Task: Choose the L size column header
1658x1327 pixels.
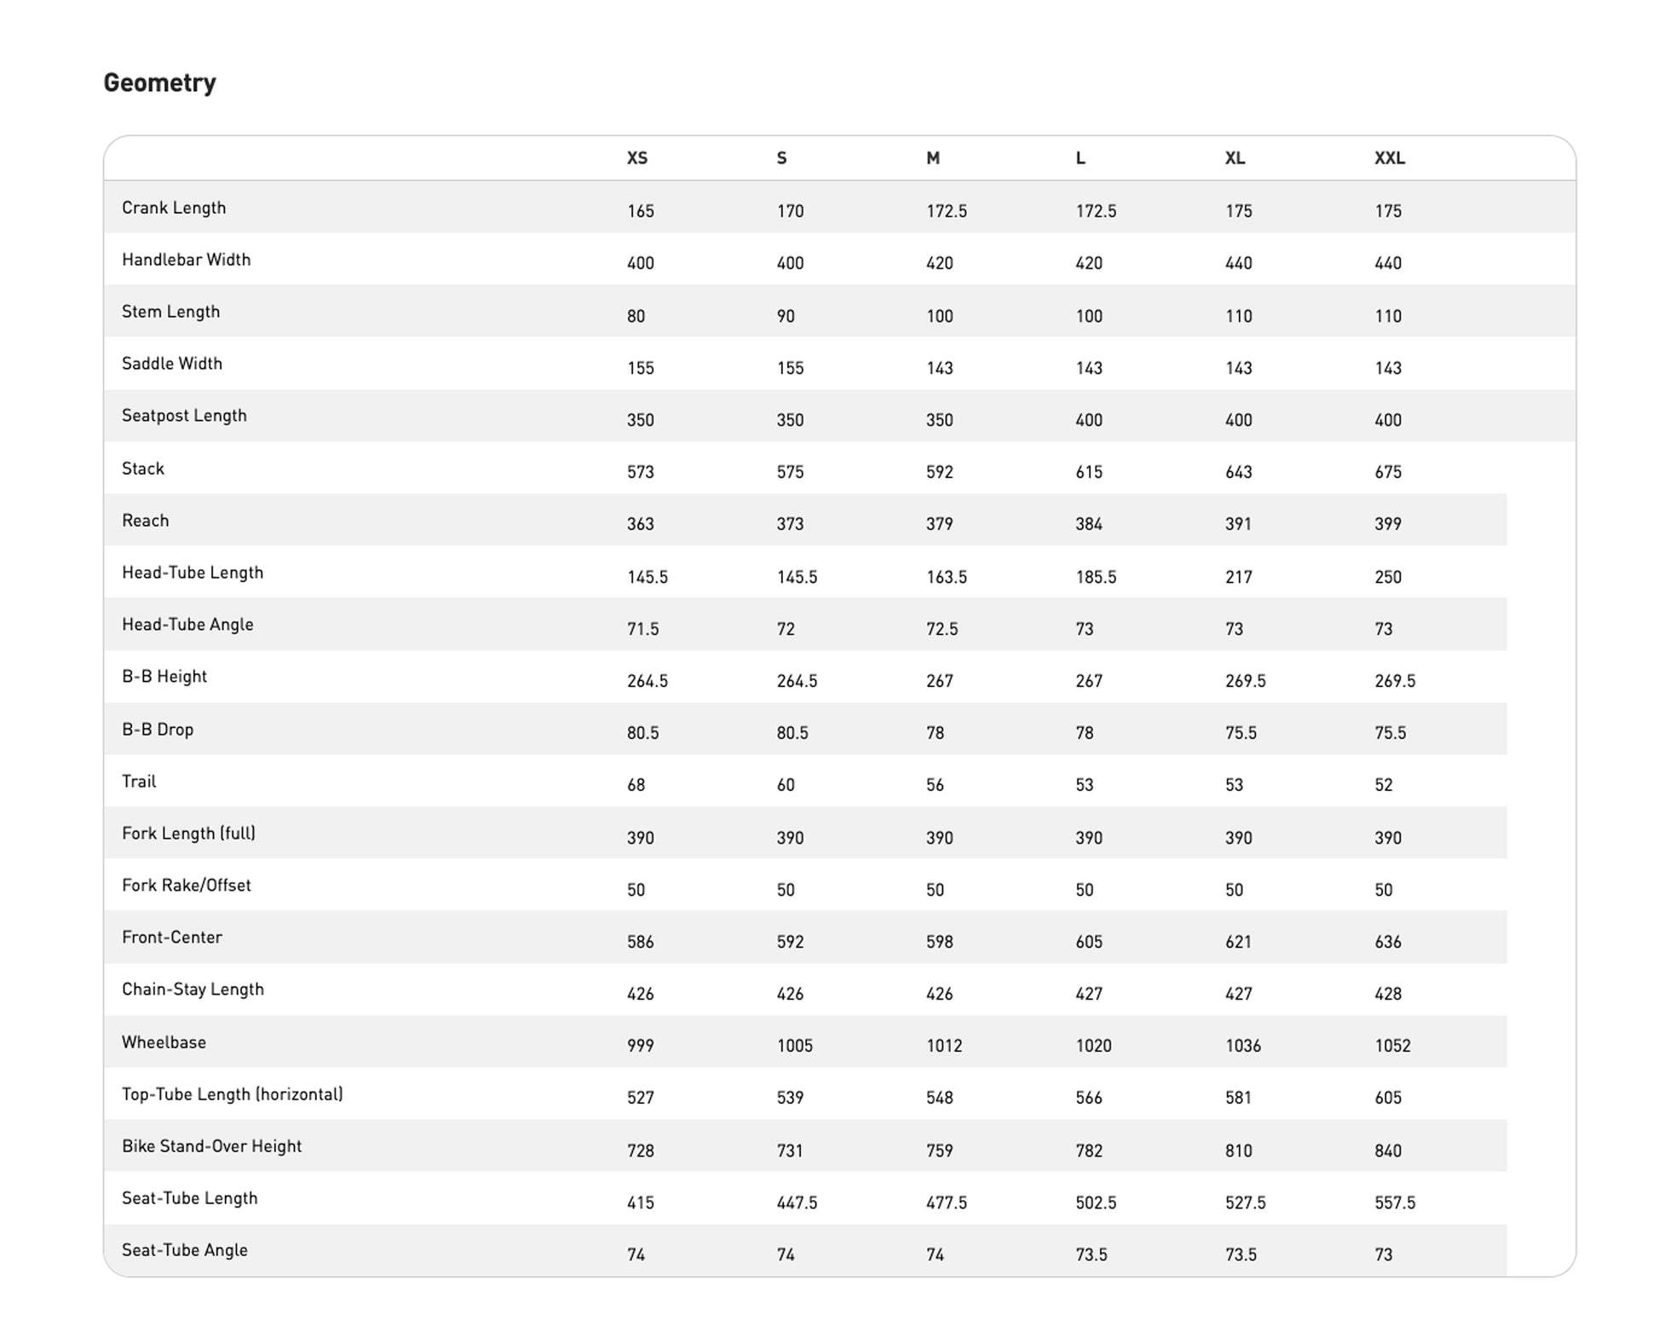Action: pyautogui.click(x=1080, y=158)
